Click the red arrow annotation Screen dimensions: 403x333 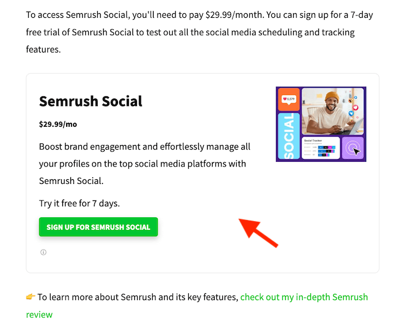point(258,233)
